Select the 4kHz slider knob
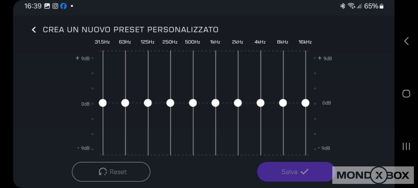 pyautogui.click(x=260, y=103)
